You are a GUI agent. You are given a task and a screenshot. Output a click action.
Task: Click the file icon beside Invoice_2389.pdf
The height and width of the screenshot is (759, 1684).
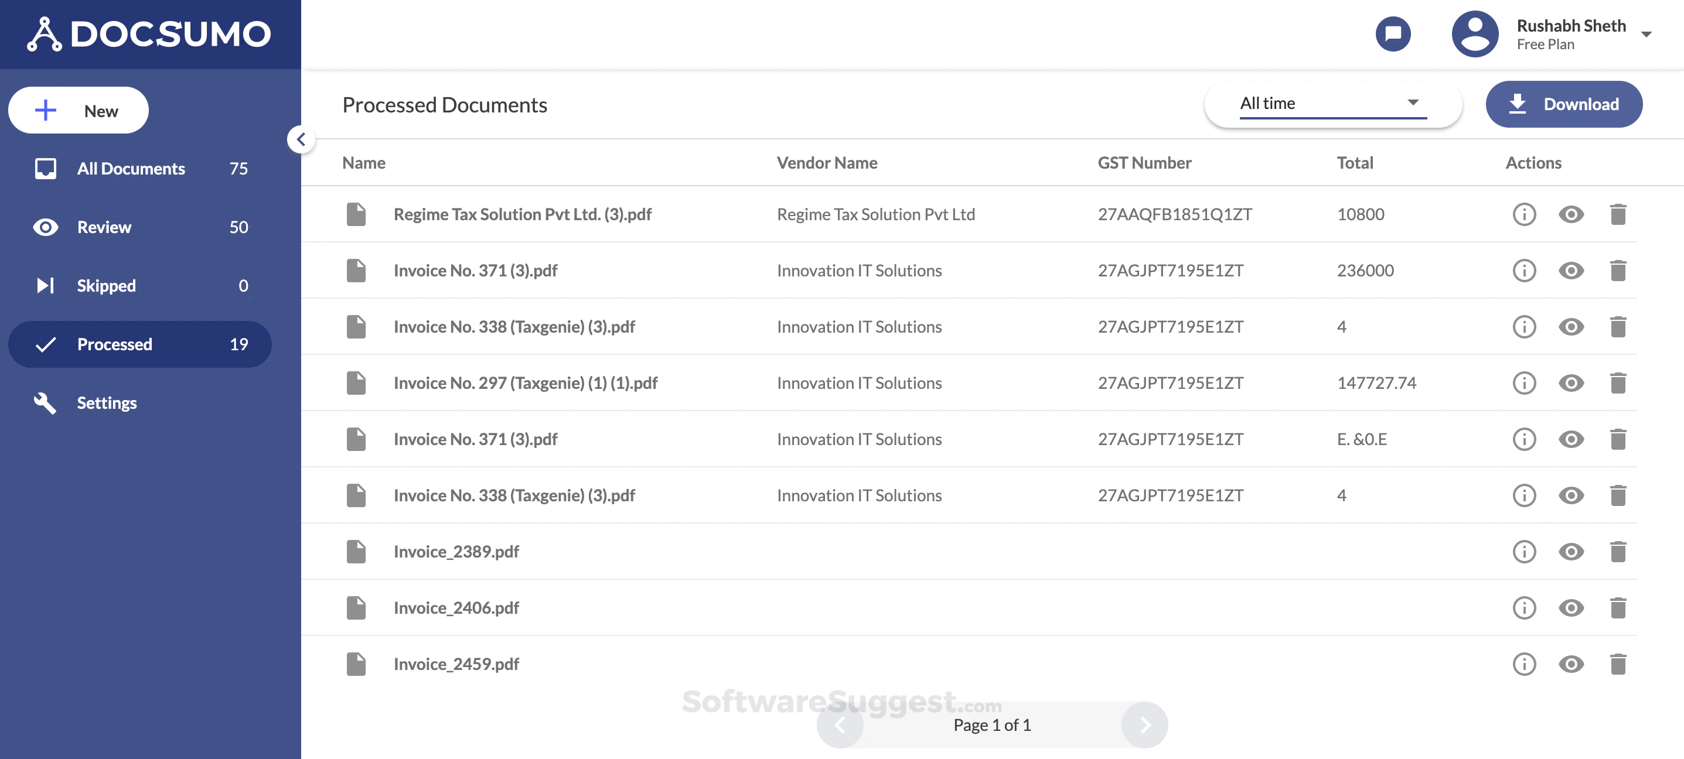356,551
